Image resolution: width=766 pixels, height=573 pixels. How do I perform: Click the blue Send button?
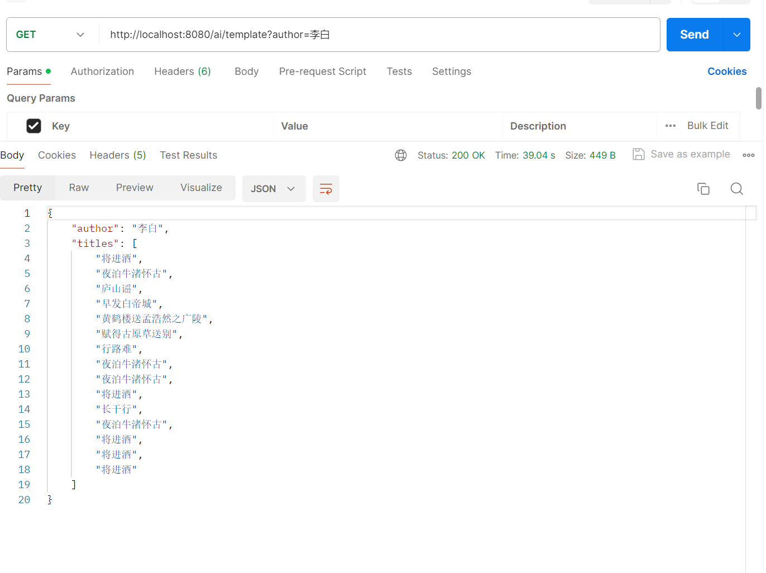695,35
